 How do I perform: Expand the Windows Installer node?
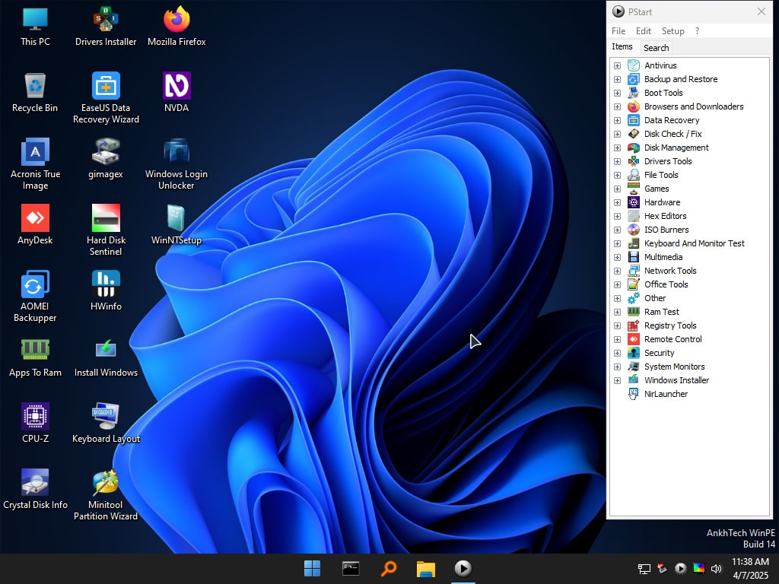tap(617, 380)
